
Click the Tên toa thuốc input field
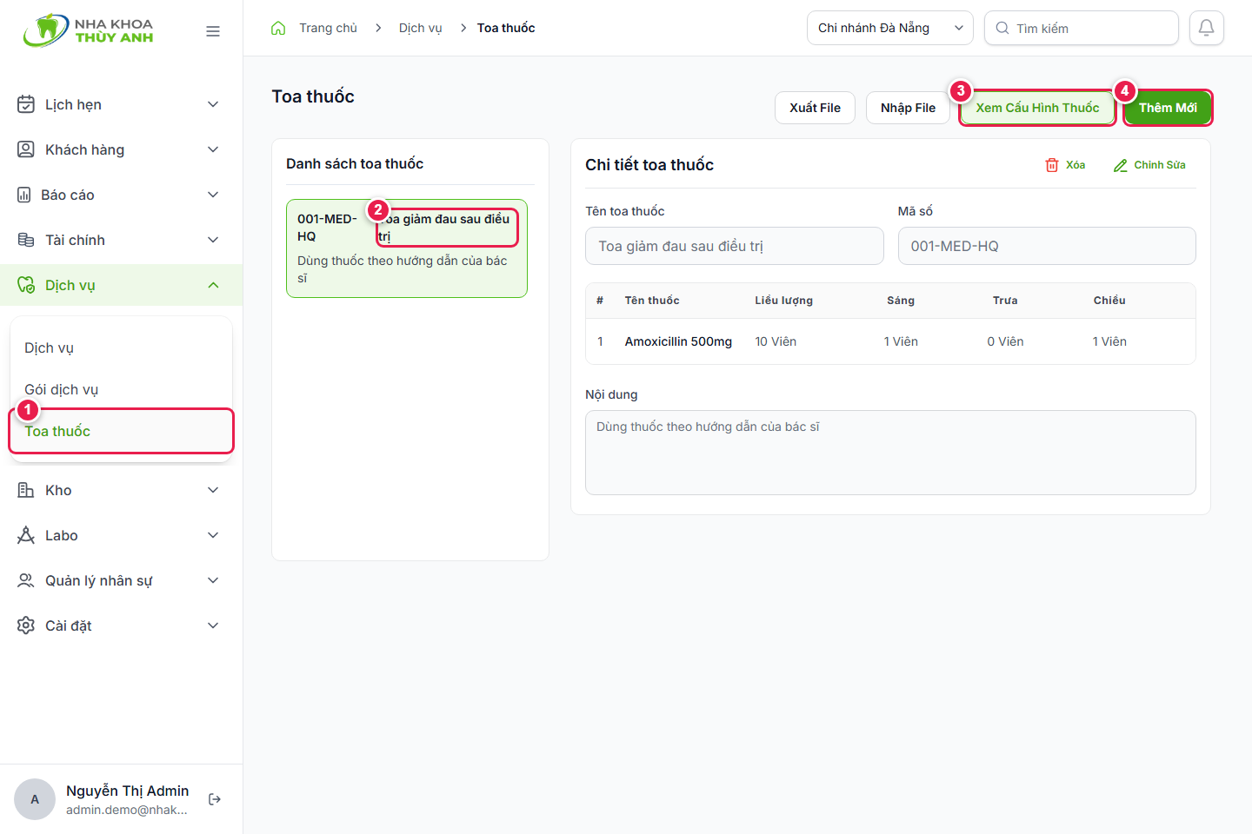click(x=735, y=246)
